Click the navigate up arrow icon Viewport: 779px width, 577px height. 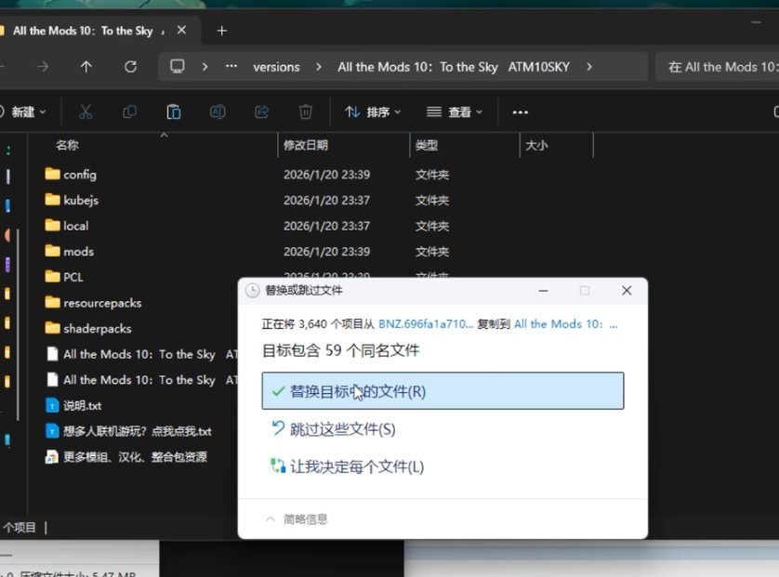tap(86, 66)
